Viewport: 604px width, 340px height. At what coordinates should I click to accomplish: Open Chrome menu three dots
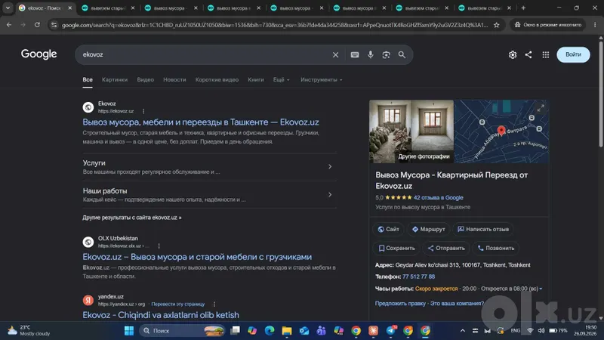pyautogui.click(x=595, y=25)
